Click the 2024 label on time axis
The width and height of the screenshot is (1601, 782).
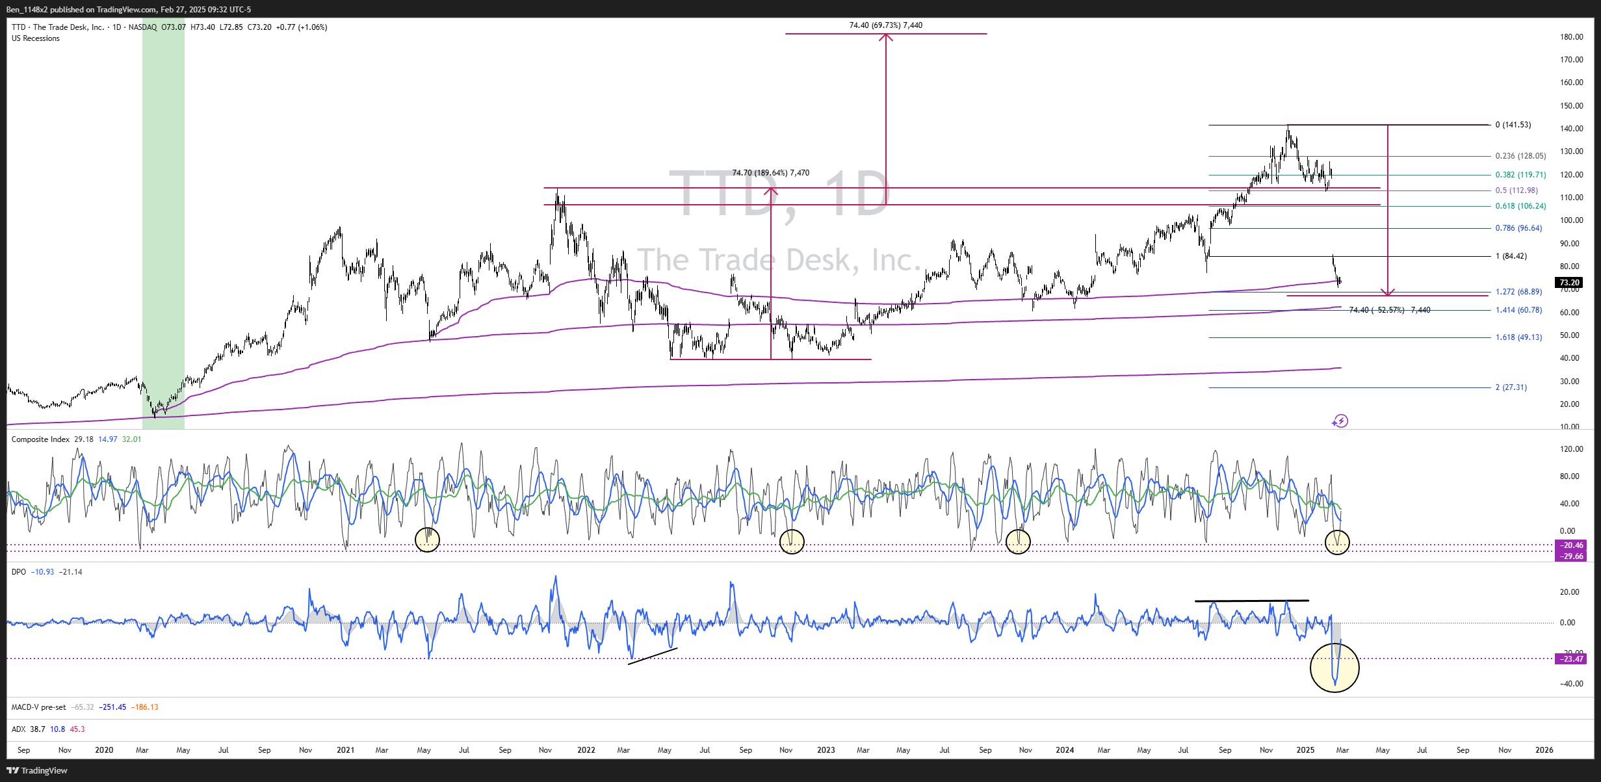1065,750
